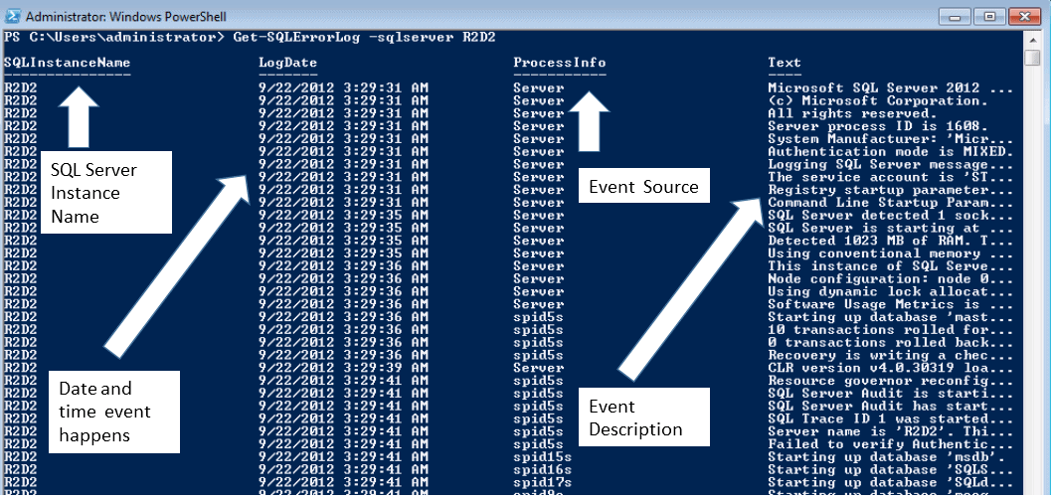Click 'The service account is' line

tap(890, 178)
